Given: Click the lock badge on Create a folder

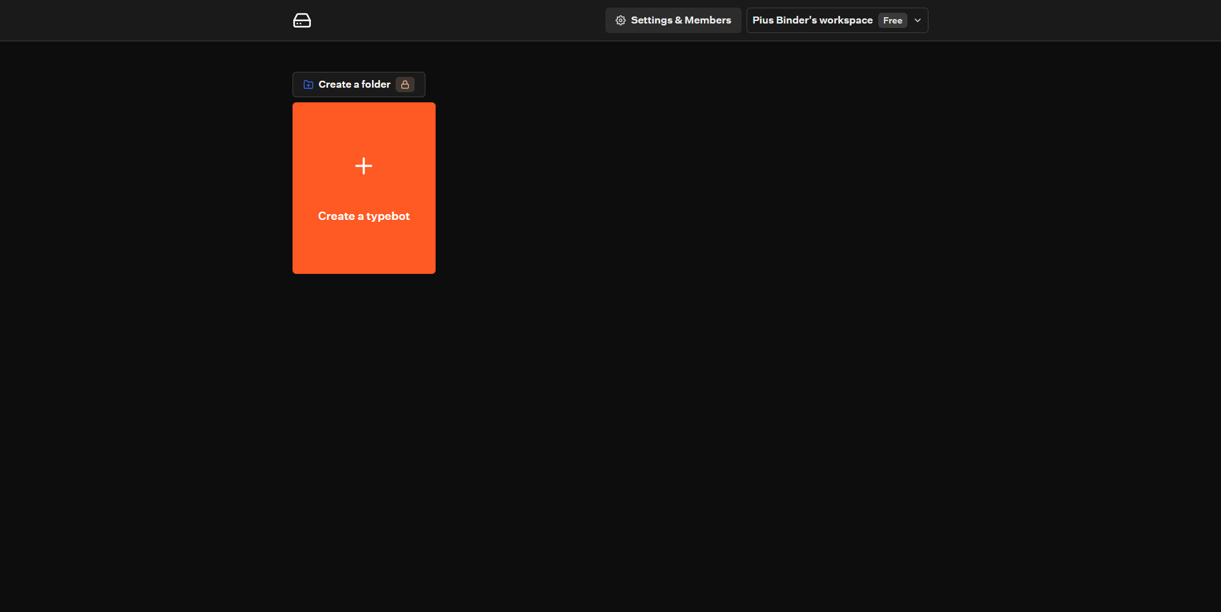Looking at the screenshot, I should pyautogui.click(x=405, y=85).
